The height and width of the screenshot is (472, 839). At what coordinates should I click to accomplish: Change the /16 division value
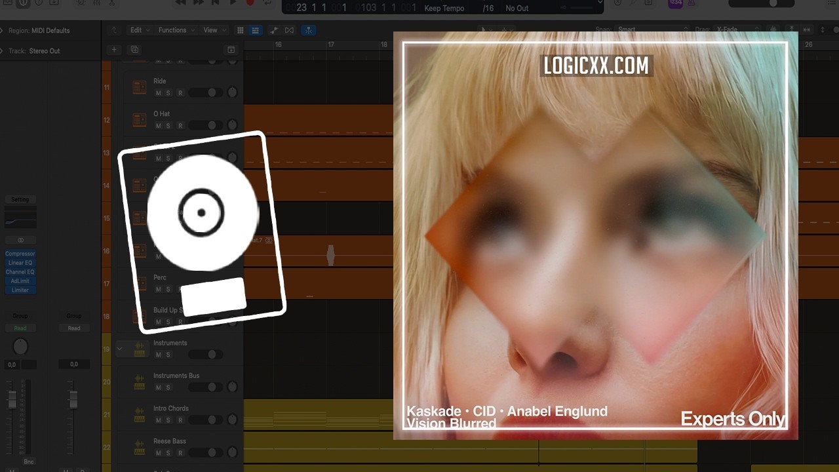click(x=488, y=8)
